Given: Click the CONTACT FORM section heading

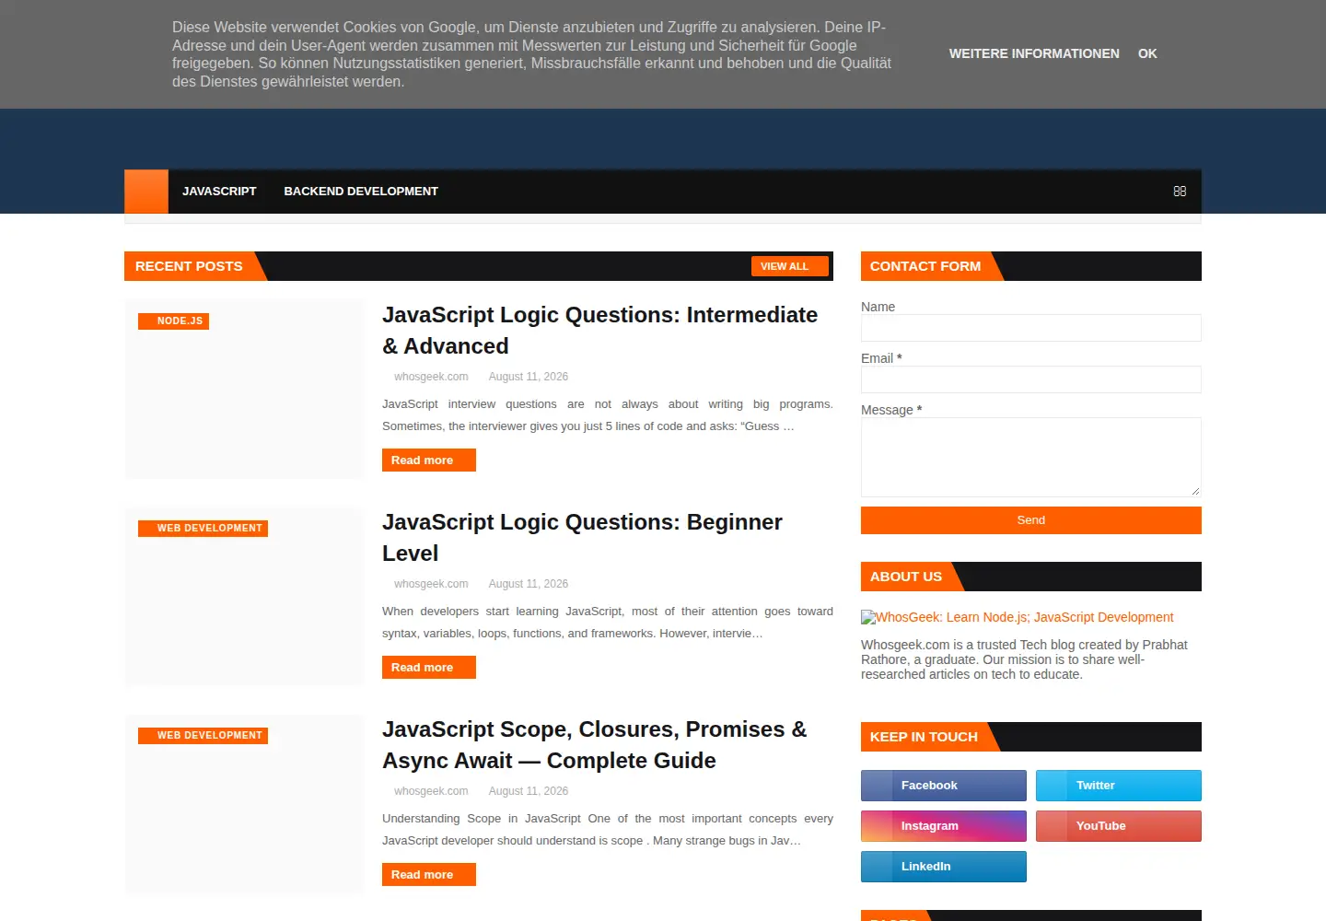Looking at the screenshot, I should coord(925,266).
